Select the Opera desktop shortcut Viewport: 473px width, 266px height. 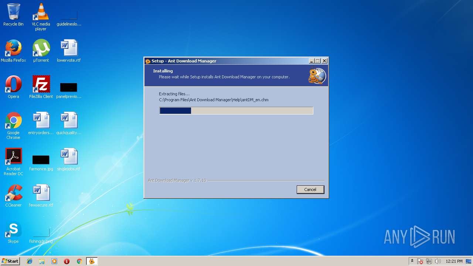(13, 87)
